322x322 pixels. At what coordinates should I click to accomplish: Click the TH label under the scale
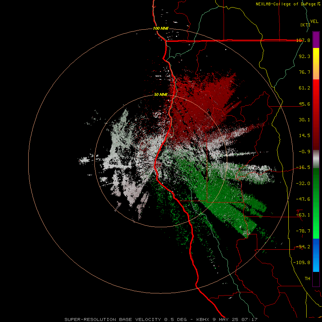pos(307,279)
